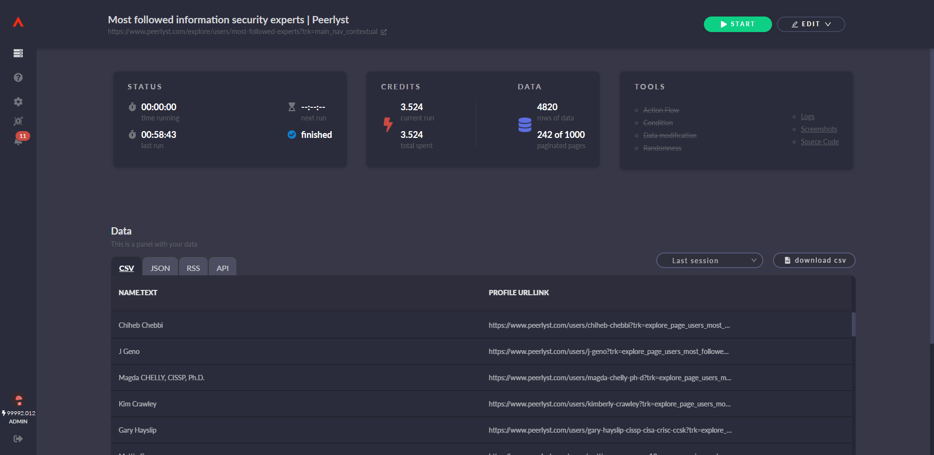The height and width of the screenshot is (455, 934).
Task: Click the hourglass next run icon
Action: (291, 107)
